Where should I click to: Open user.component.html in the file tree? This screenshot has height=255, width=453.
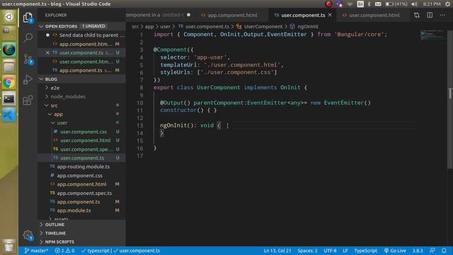tap(85, 140)
